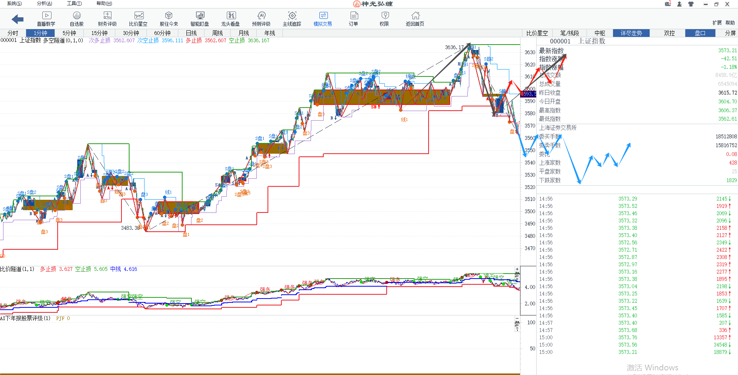Open the mail inbox icon
This screenshot has width=738, height=375.
pyautogui.click(x=668, y=4)
